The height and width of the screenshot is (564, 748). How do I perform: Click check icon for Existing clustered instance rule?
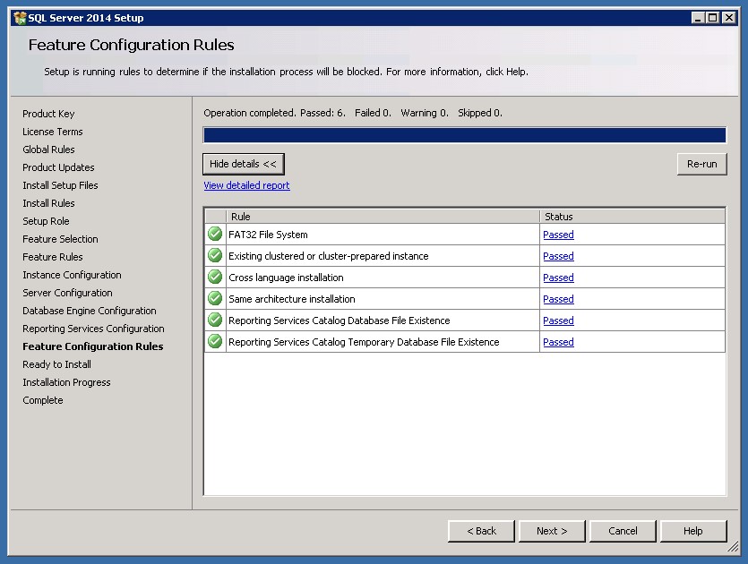215,256
